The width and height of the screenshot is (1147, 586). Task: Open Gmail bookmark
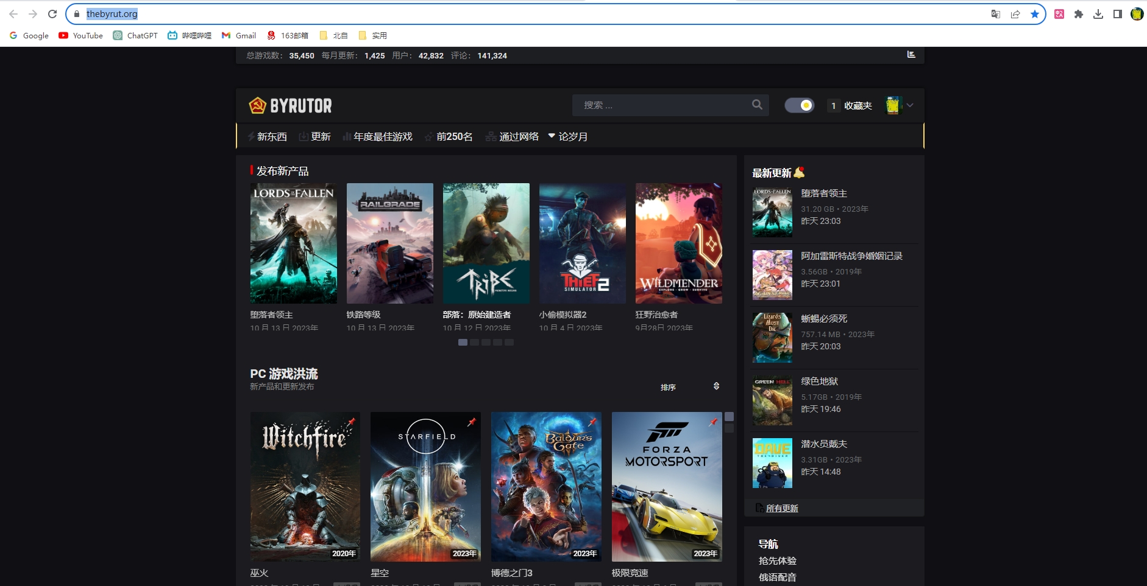click(239, 35)
